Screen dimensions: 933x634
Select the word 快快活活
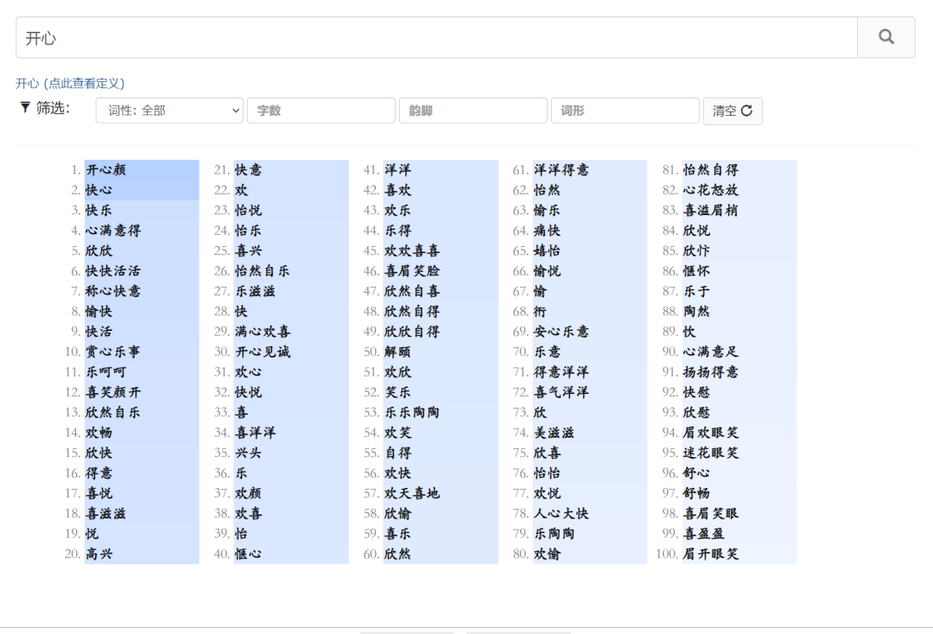coord(113,271)
